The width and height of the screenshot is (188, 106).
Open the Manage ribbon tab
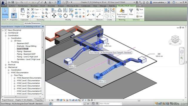tap(103, 6)
